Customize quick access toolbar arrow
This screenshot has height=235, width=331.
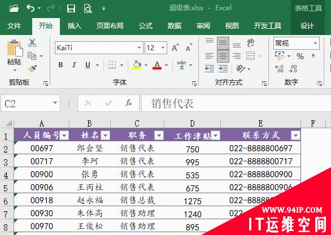pyautogui.click(x=103, y=8)
